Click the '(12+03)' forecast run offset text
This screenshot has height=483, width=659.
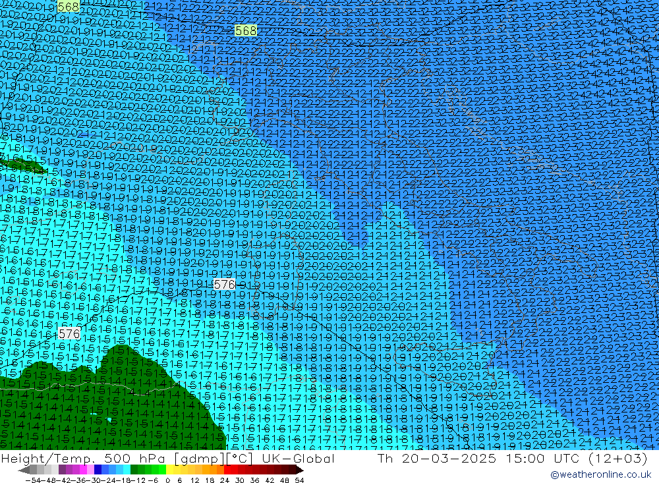click(x=617, y=458)
